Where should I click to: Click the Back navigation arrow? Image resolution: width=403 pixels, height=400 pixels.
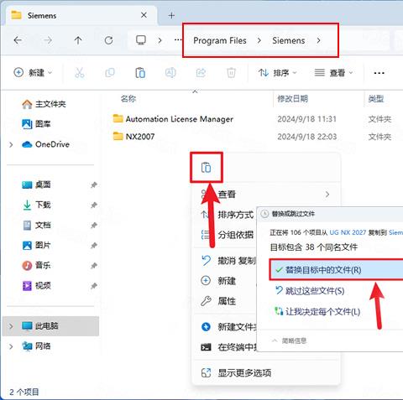click(18, 40)
